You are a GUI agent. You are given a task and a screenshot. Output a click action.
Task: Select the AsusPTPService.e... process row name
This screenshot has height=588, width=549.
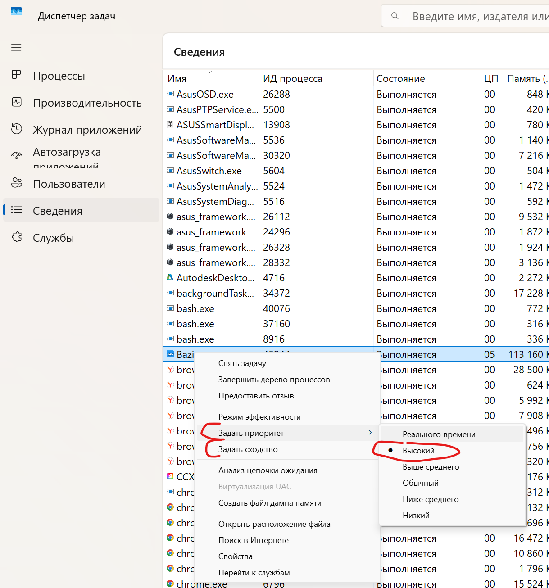coord(218,109)
